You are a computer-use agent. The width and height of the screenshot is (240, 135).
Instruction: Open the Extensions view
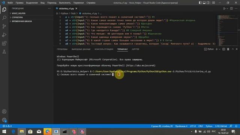tap(4, 43)
